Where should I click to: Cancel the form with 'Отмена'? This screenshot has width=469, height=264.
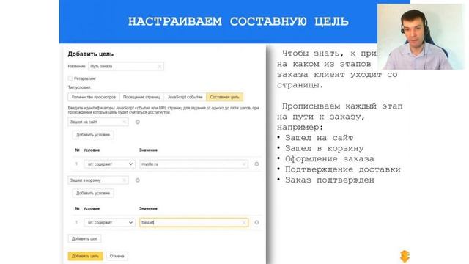tap(117, 256)
